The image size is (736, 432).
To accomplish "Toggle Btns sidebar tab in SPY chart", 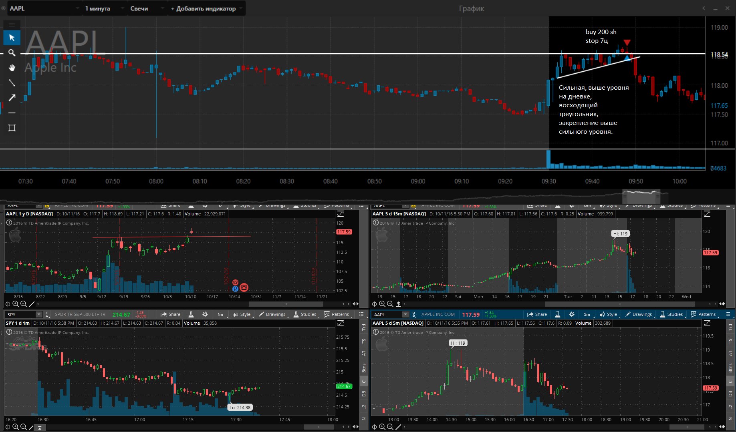I will 364,367.
